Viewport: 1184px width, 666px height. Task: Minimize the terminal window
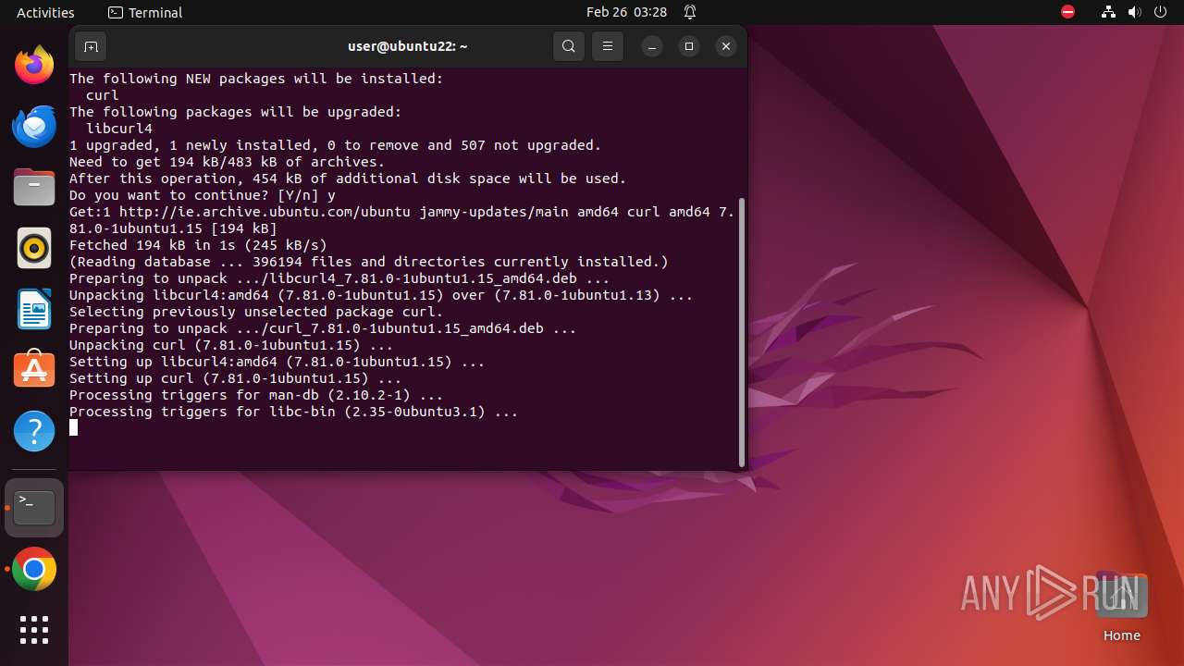652,46
